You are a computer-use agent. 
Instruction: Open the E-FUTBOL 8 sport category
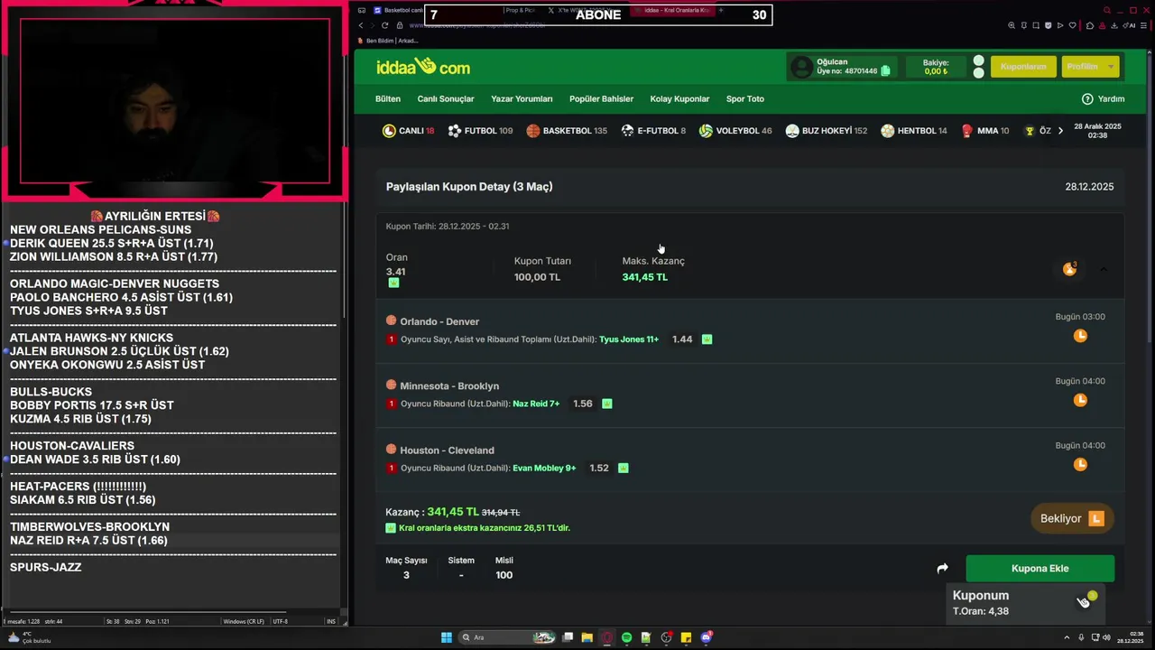[x=653, y=131]
